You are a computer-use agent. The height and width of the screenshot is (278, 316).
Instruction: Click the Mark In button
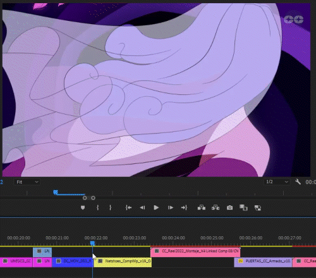(x=97, y=208)
